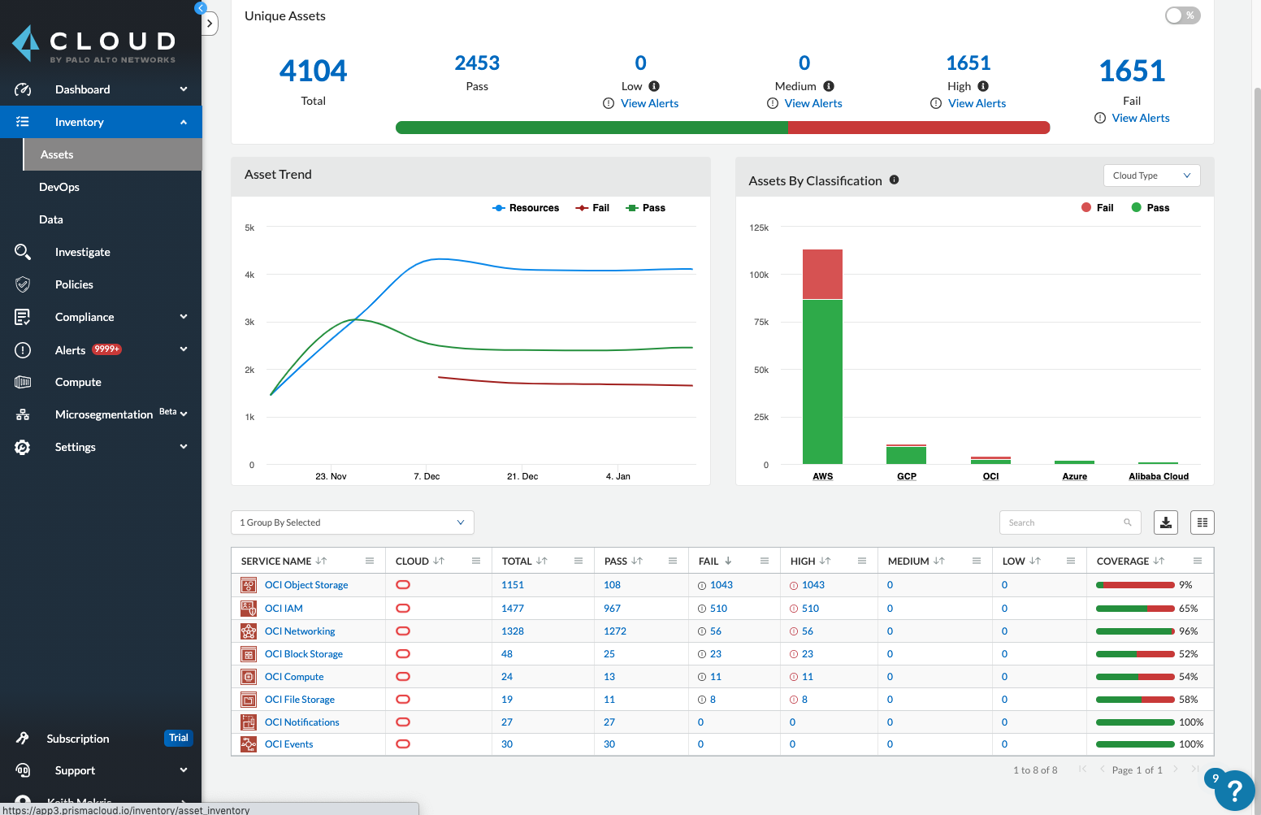Open the OCI Notifications service link
This screenshot has height=815, width=1261.
pyautogui.click(x=302, y=722)
